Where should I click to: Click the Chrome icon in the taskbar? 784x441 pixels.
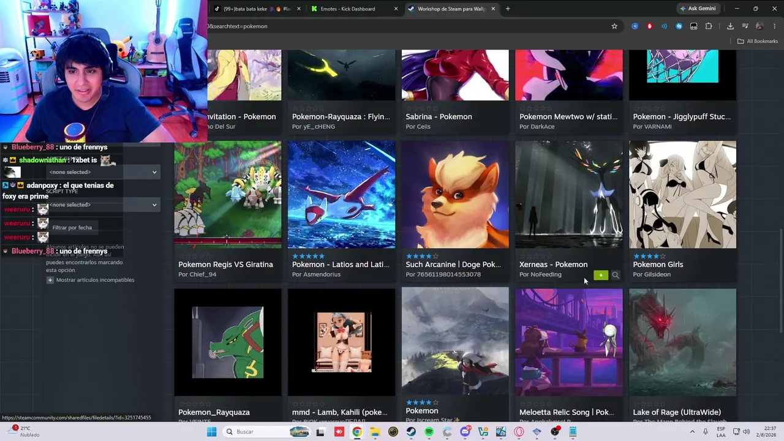[x=357, y=432]
